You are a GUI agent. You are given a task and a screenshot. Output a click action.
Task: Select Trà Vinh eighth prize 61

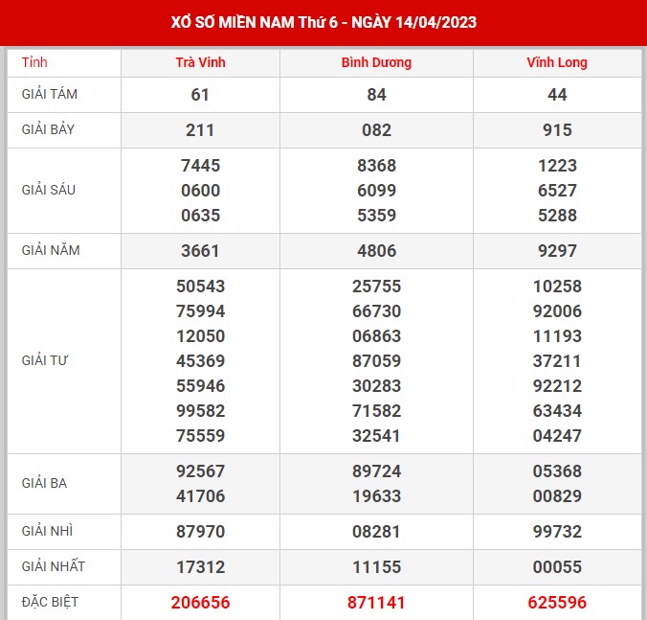tap(200, 95)
